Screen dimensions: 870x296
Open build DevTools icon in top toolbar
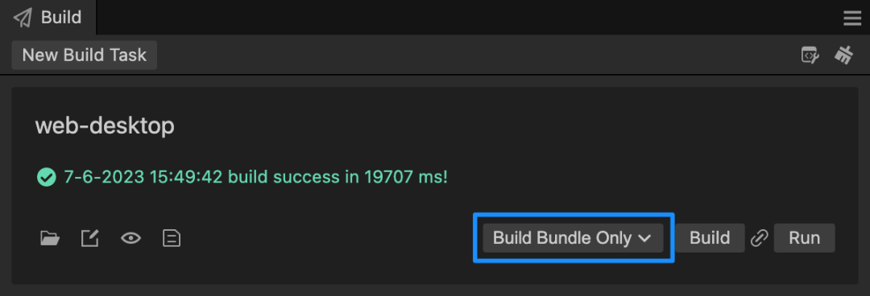tap(810, 55)
